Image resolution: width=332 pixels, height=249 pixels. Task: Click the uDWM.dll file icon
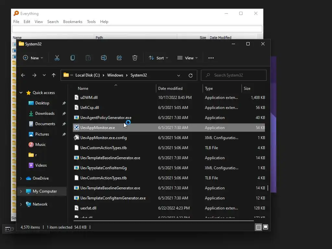tap(77, 97)
